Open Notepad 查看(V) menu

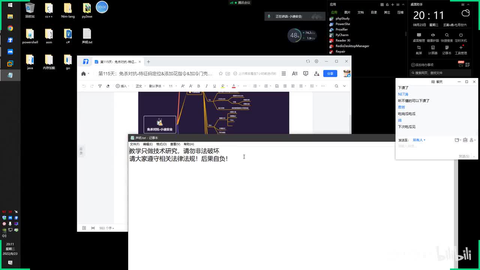pos(175,144)
